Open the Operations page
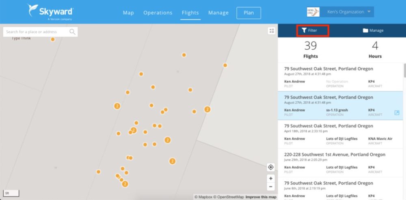Screen dimensions: 406x200 tap(158, 13)
